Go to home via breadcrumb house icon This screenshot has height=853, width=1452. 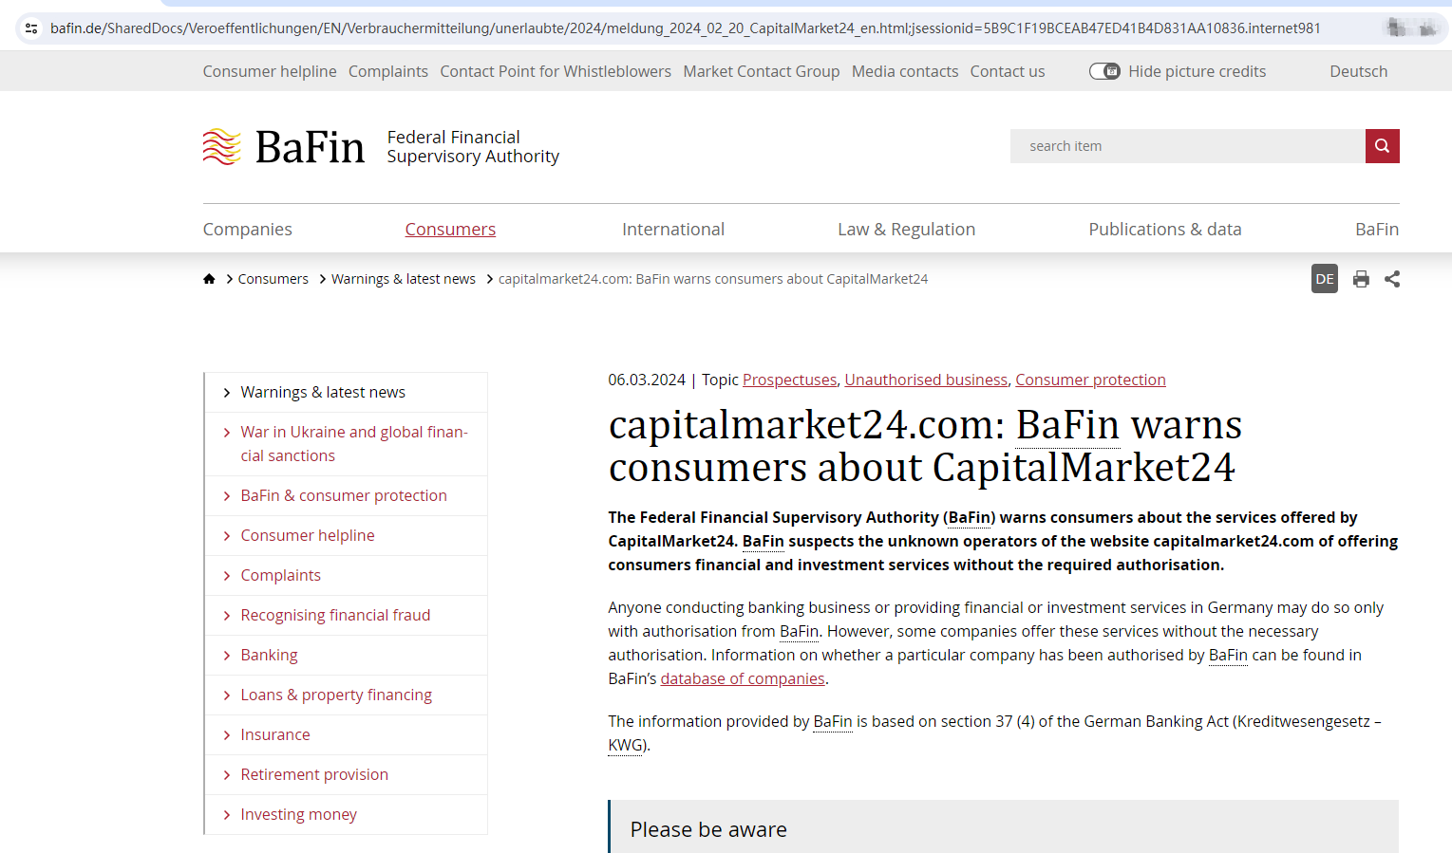(209, 279)
